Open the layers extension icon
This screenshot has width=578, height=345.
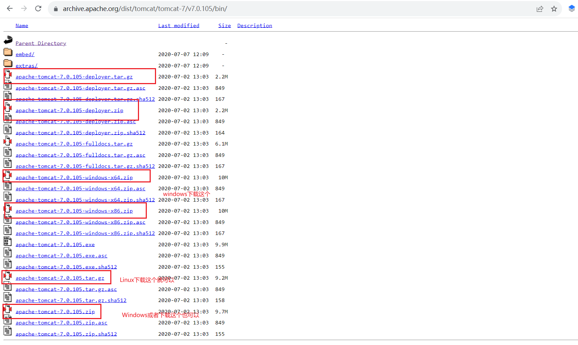572,9
